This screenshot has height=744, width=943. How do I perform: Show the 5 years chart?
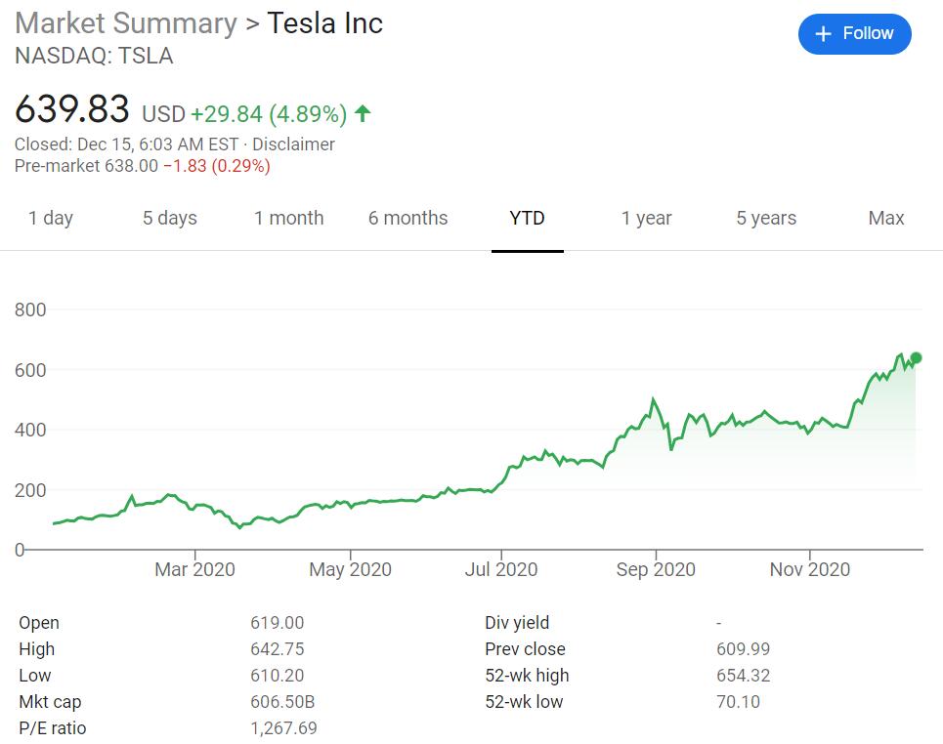click(766, 218)
